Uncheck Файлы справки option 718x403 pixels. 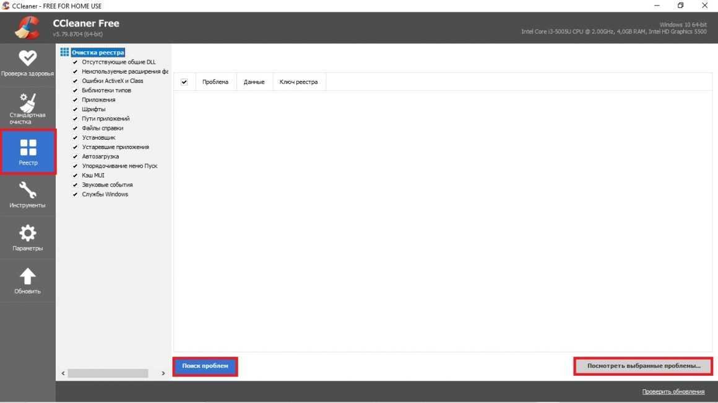pos(75,128)
